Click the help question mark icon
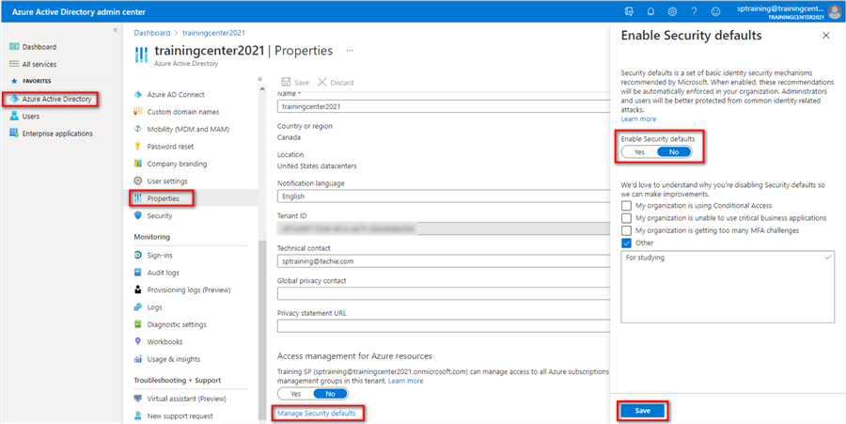This screenshot has width=846, height=424. 694,11
